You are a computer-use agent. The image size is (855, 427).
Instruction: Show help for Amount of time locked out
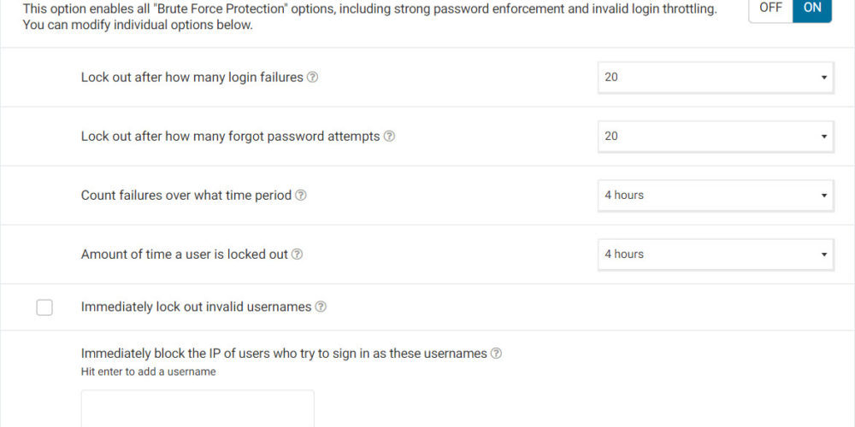click(298, 254)
